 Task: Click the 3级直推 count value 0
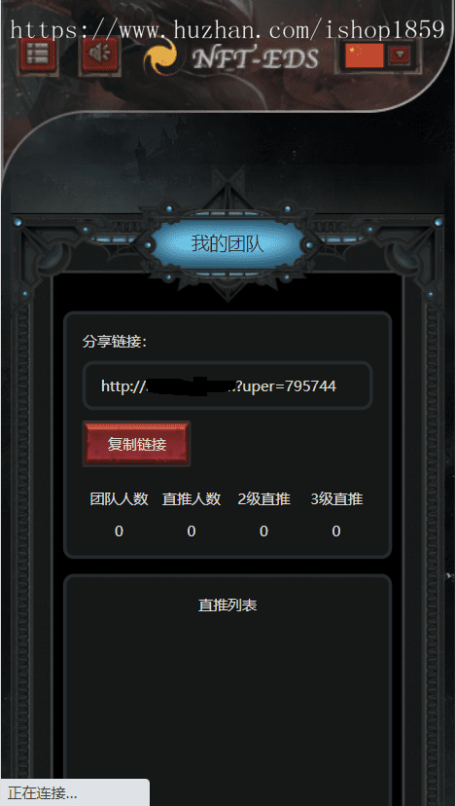tap(336, 531)
